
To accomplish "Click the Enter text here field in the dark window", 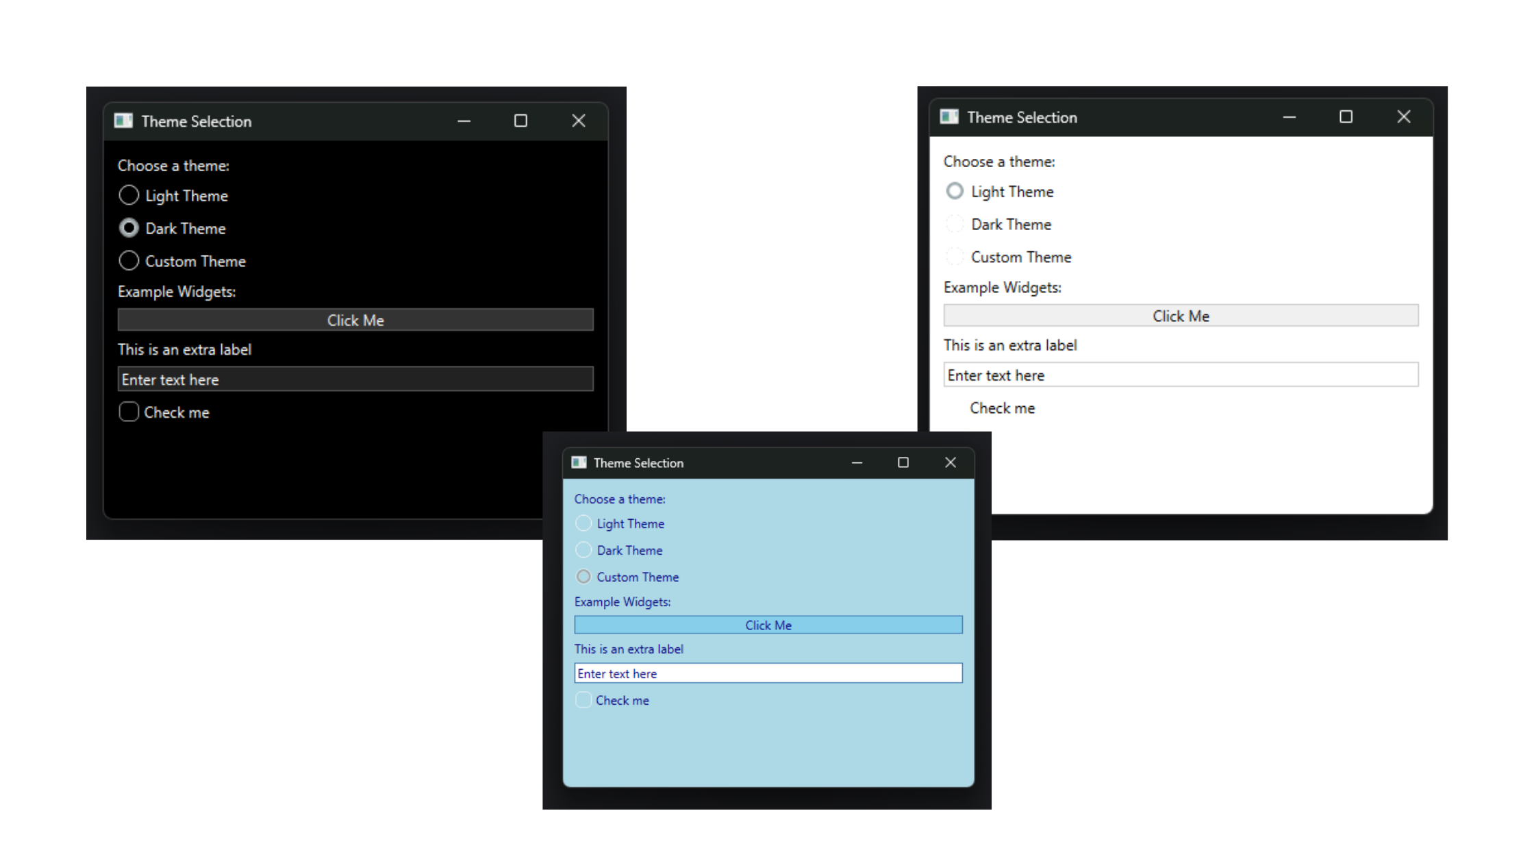I will 355,379.
